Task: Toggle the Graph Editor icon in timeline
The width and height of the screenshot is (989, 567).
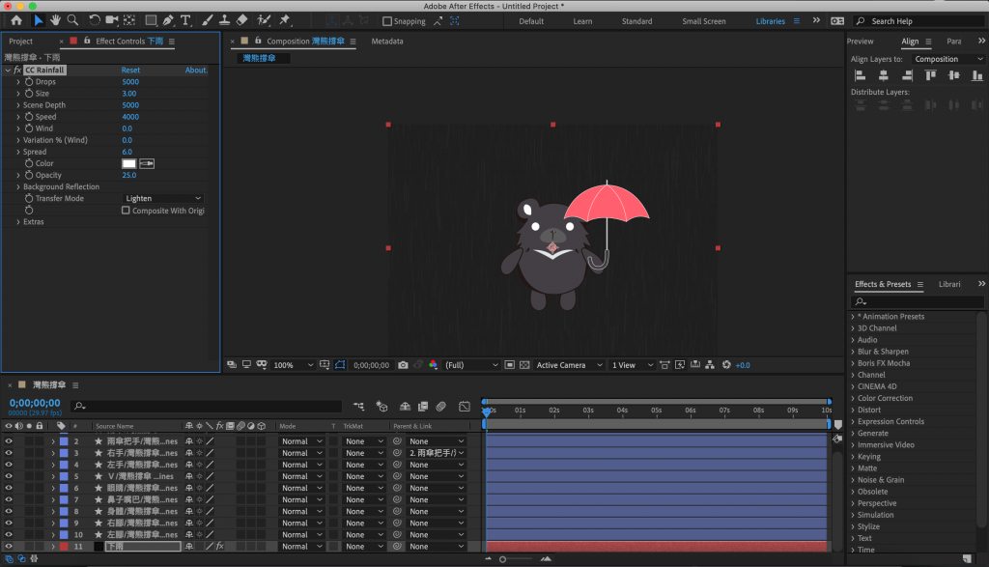Action: tap(465, 407)
